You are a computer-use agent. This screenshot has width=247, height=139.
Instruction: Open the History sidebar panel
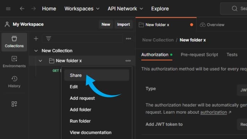(14, 82)
